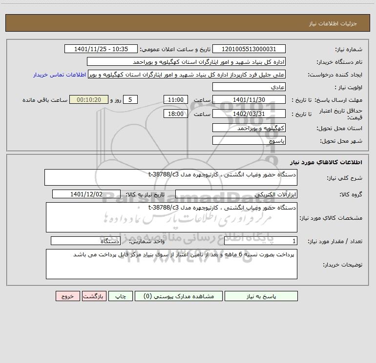The width and height of the screenshot is (376, 363).
Task: Click the ایجاد کننده درخواست field
Action: (187, 74)
